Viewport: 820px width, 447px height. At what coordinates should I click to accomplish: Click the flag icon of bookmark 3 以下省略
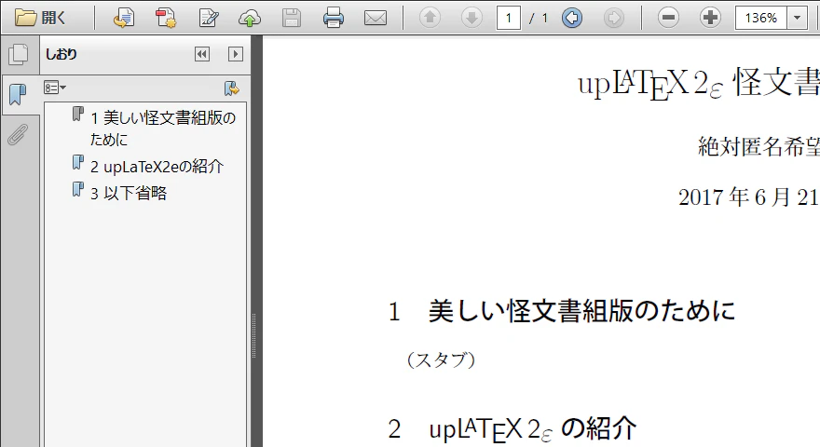pyautogui.click(x=78, y=189)
